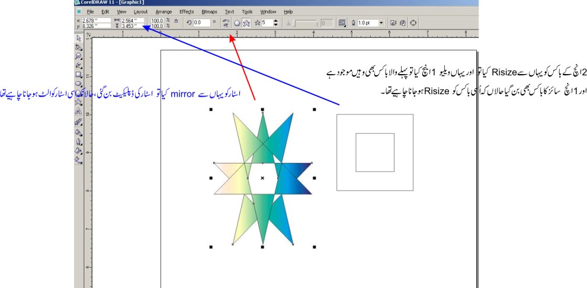This screenshot has width=587, height=288.
Task: Open the outline width dropdown
Action: point(381,23)
